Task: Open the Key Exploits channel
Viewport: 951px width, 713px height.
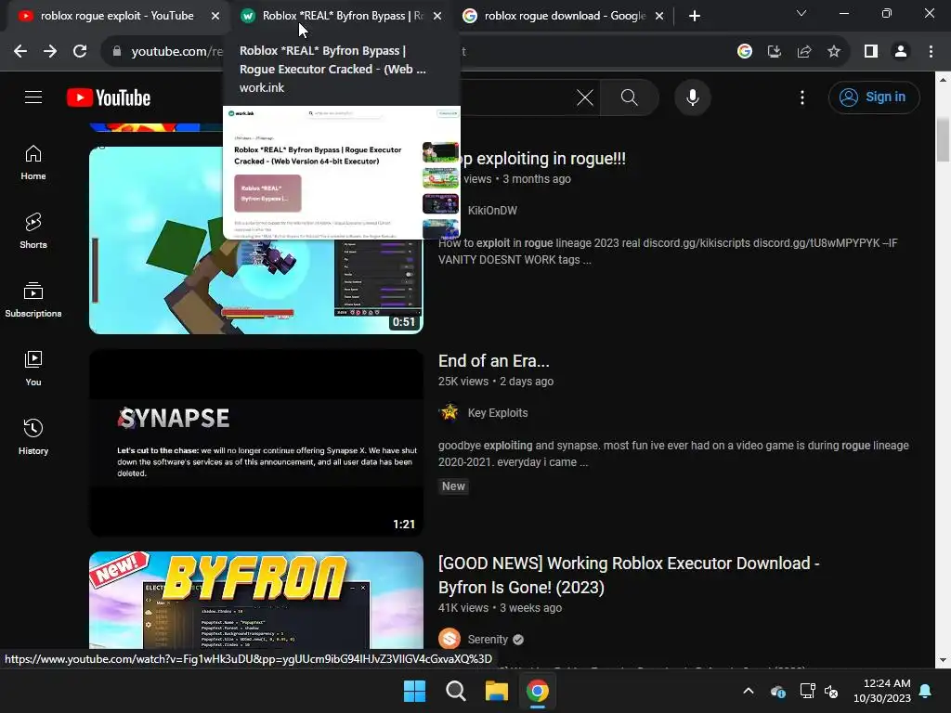Action: pos(498,413)
